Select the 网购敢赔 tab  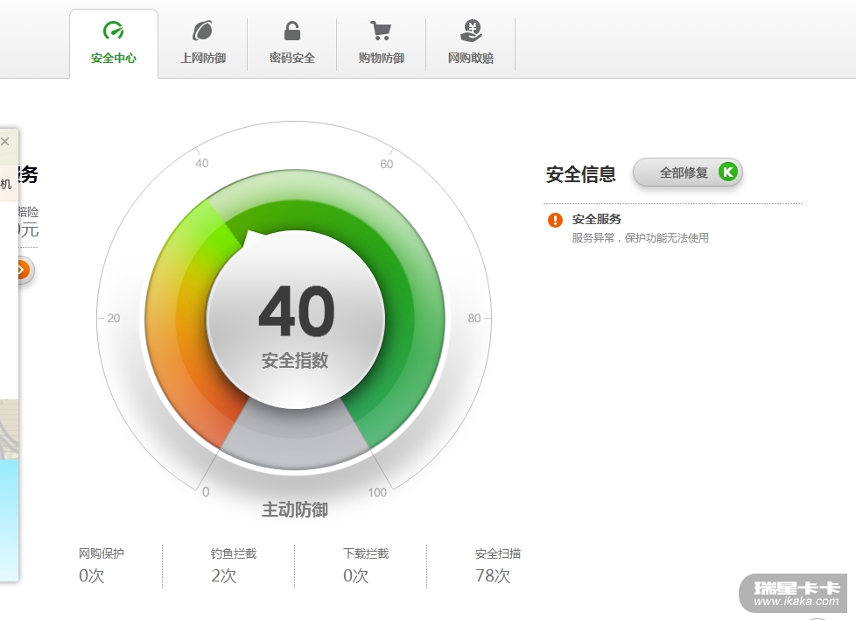click(x=471, y=44)
